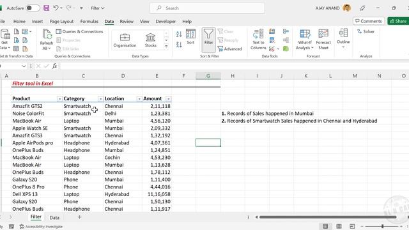Click the purple Save icon
The image size is (409, 230).
coord(47,8)
